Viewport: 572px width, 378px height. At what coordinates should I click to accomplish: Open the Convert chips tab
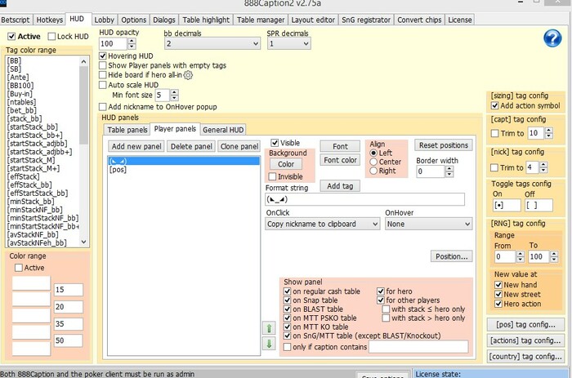click(419, 20)
